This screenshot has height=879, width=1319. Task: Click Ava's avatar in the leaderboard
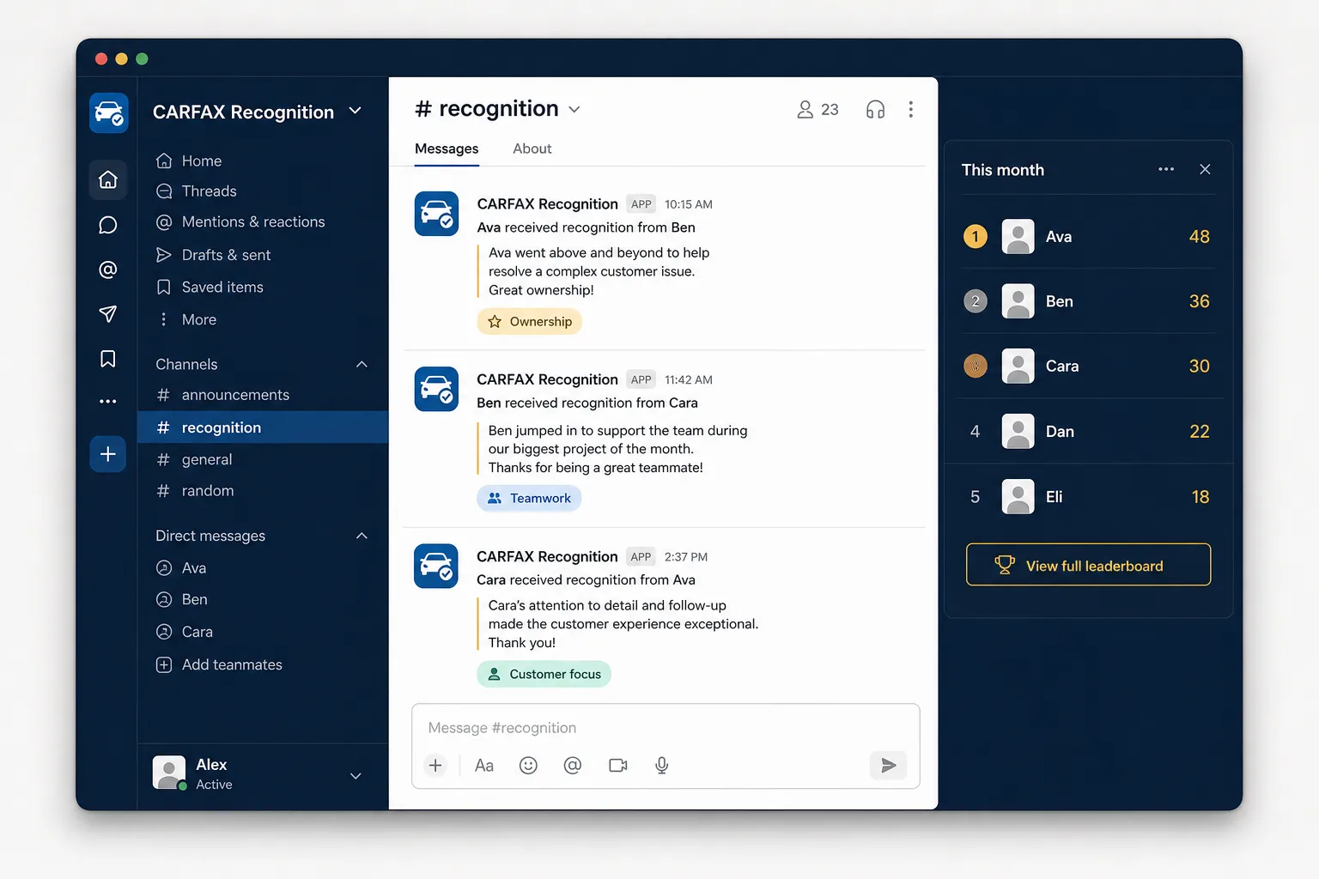1018,237
